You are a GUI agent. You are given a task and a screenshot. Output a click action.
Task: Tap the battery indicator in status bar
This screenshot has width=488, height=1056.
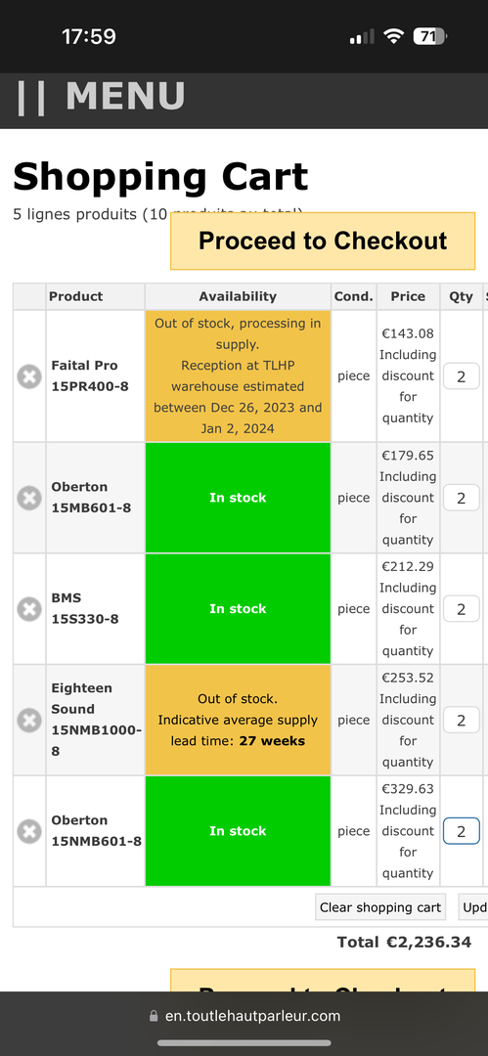coord(430,36)
